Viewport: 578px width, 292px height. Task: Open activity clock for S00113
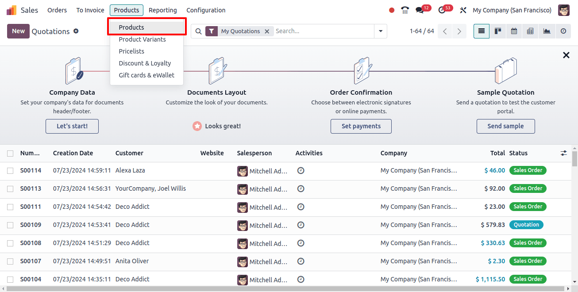click(x=301, y=188)
